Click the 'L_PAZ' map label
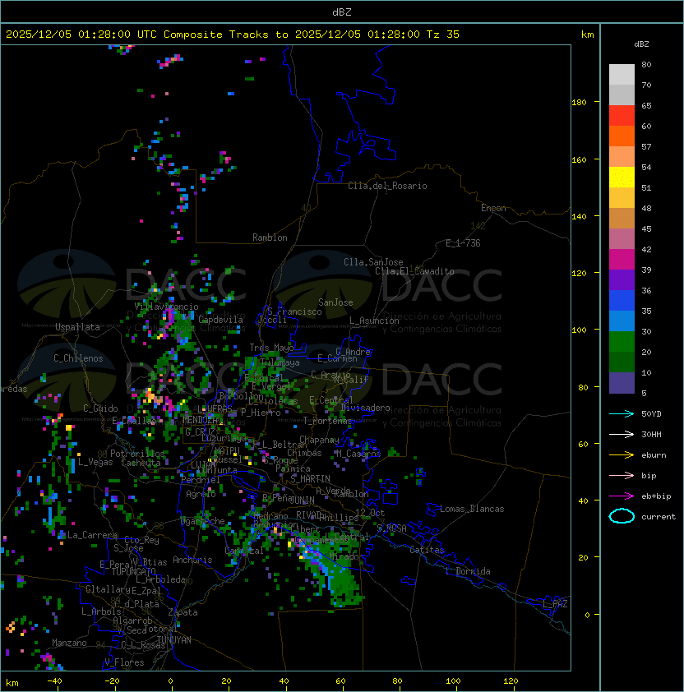This screenshot has width=684, height=692. coord(555,604)
